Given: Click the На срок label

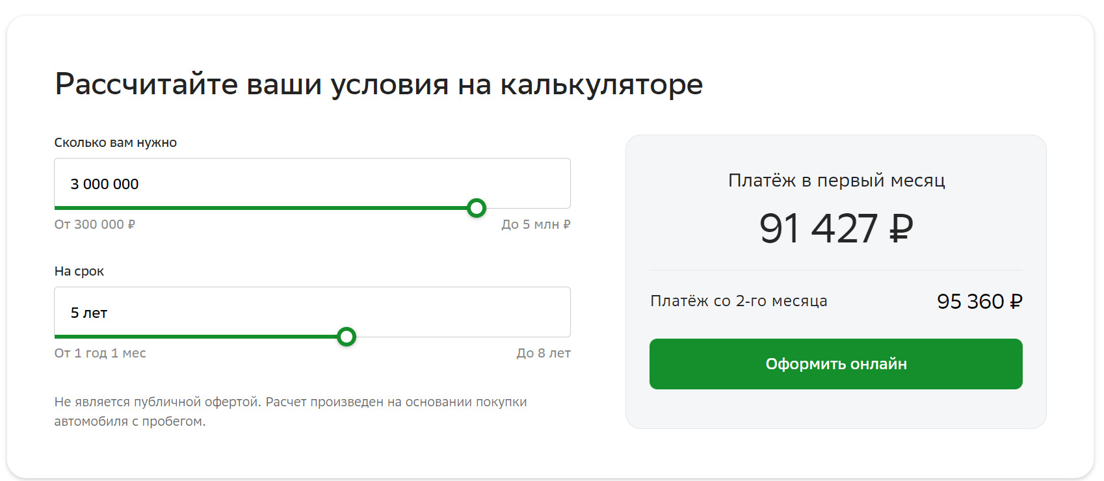Looking at the screenshot, I should tap(79, 271).
